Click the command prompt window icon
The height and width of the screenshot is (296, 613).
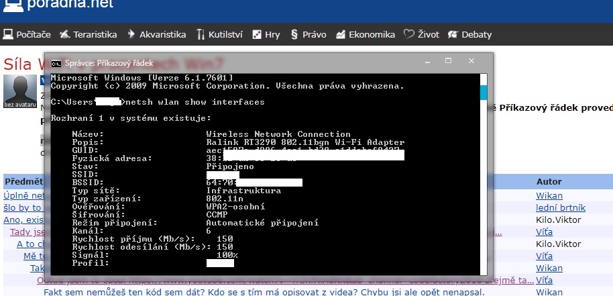pos(56,63)
